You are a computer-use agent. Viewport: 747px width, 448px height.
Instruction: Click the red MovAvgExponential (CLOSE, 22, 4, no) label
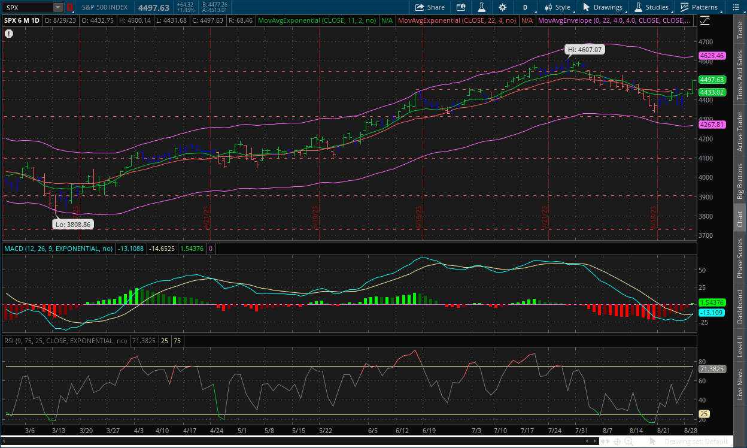pos(457,20)
